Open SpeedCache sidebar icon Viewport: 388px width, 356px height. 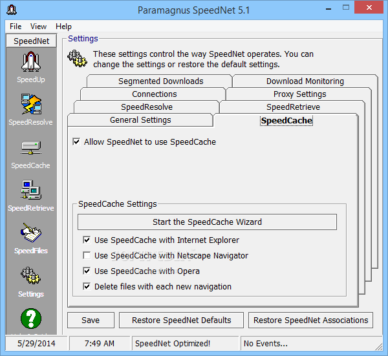pyautogui.click(x=30, y=147)
